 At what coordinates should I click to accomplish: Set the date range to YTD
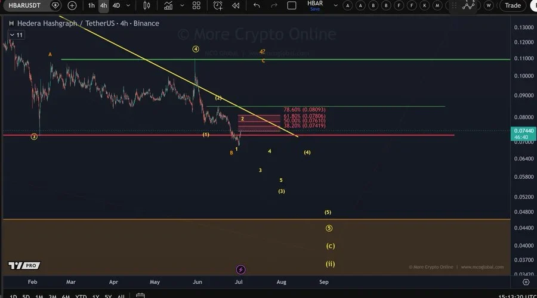pos(81,296)
